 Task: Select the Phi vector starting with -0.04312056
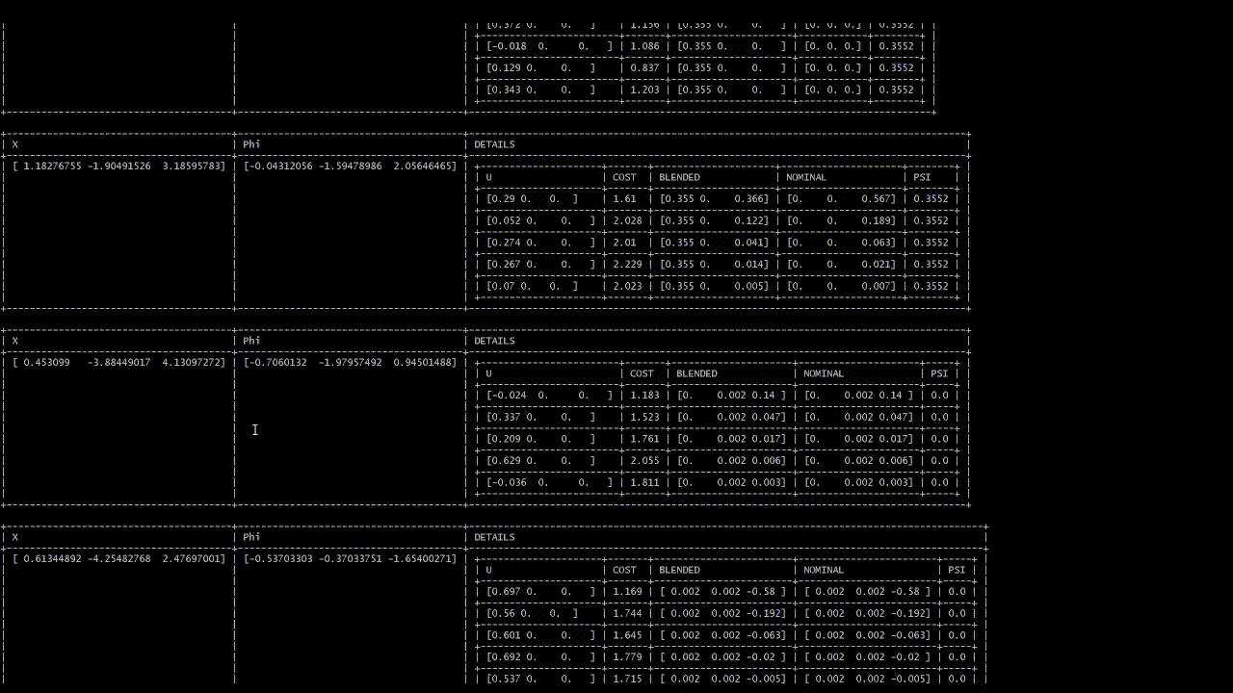pos(350,166)
